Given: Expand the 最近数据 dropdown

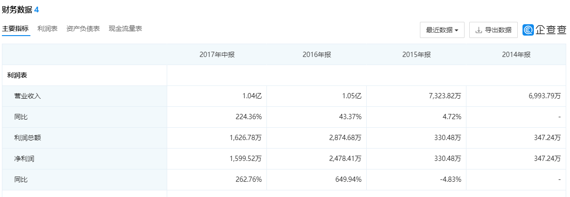Looking at the screenshot, I should tap(442, 30).
